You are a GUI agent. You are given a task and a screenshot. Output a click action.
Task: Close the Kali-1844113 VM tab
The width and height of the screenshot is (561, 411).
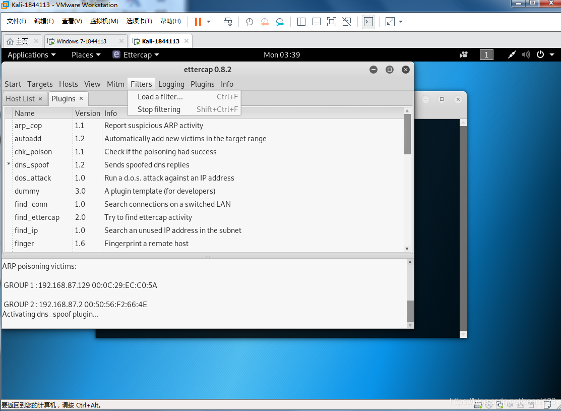click(186, 41)
